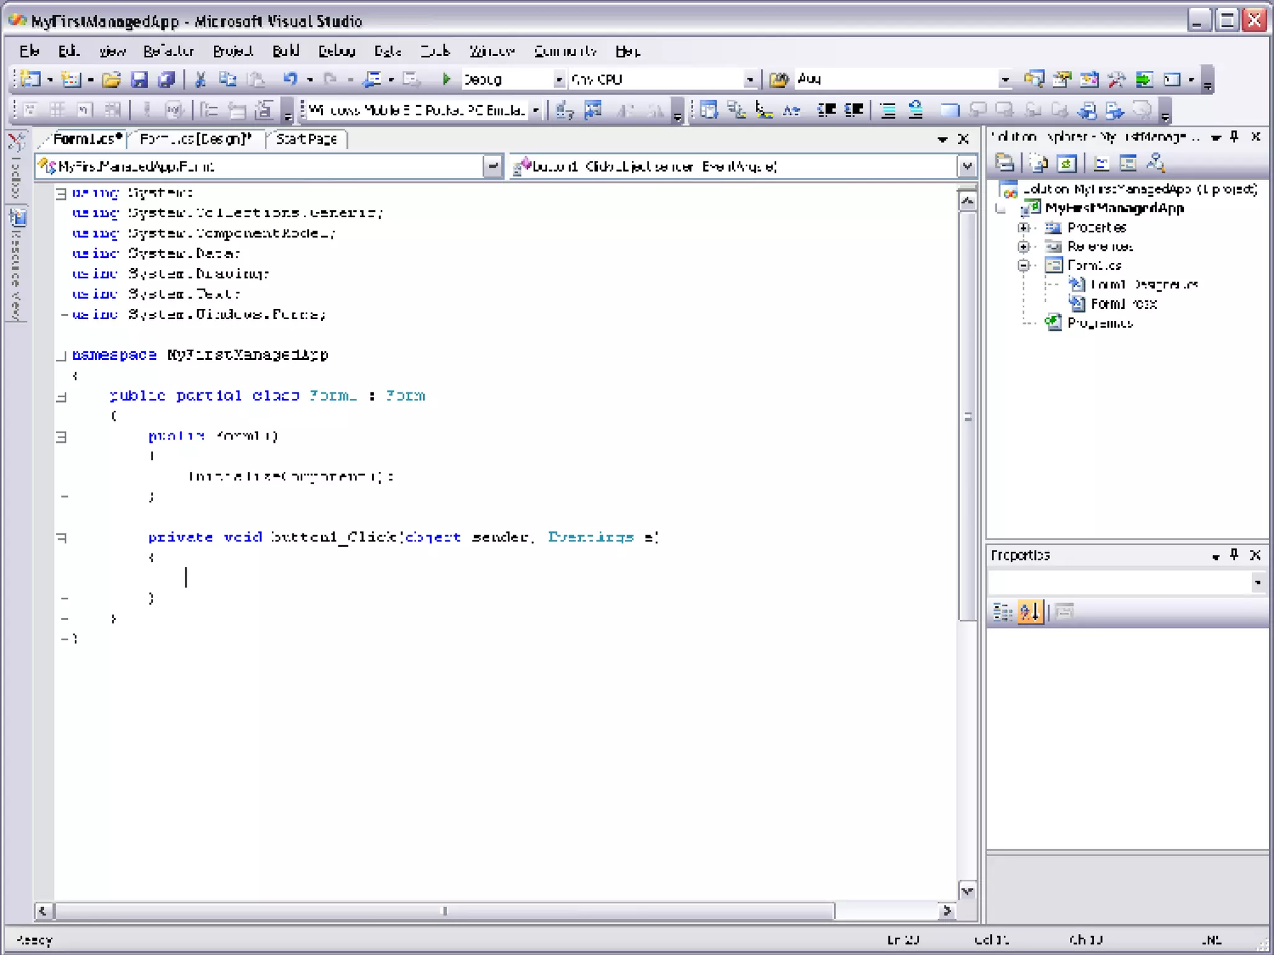
Task: Toggle Categorized view in Properties panel
Action: click(1002, 612)
